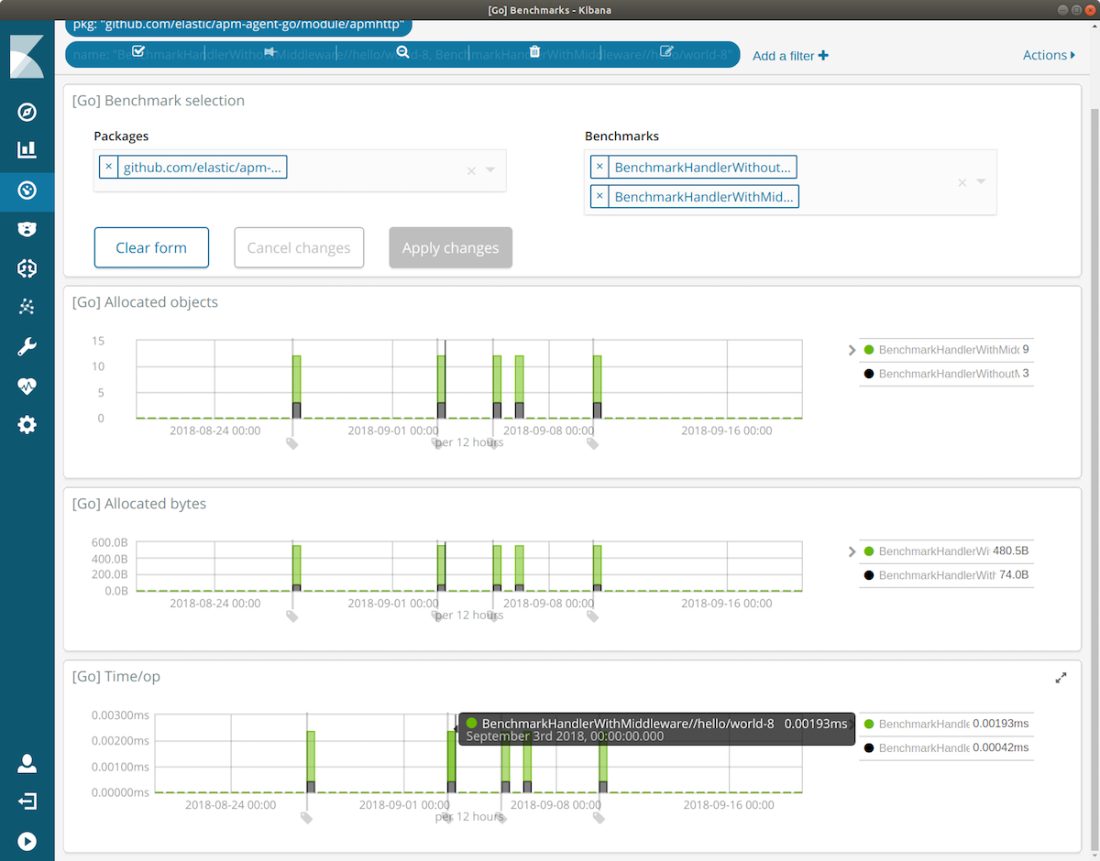The height and width of the screenshot is (861, 1100).
Task: Clear all selections in Benchmarks box
Action: pos(962,182)
